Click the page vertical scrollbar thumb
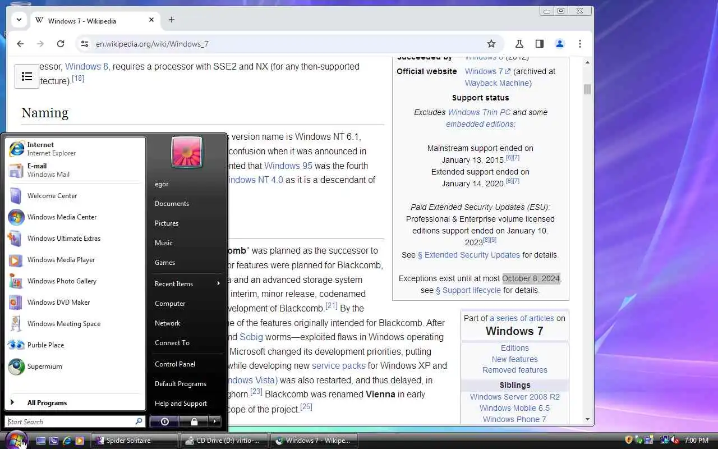 point(587,89)
